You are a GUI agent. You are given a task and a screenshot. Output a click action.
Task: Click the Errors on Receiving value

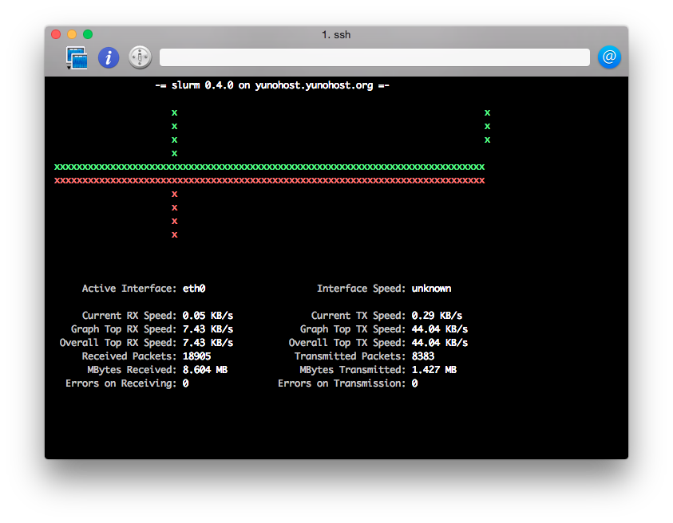[185, 383]
